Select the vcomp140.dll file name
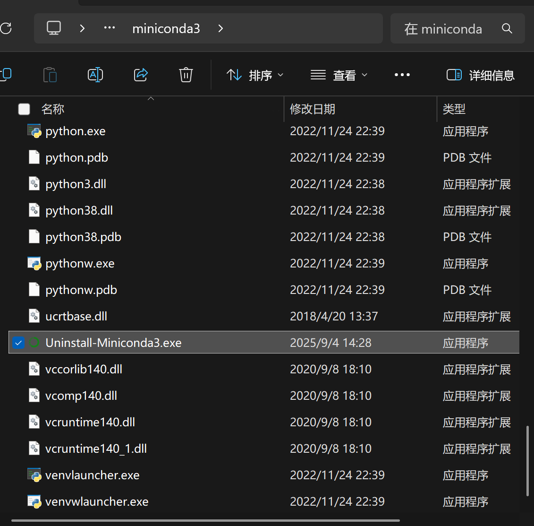This screenshot has height=526, width=534. (x=81, y=396)
